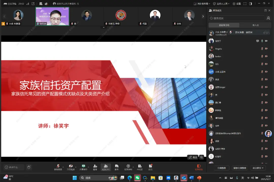Click 解除全体静音 to unmute everyone
The height and width of the screenshot is (182, 274).
pos(239,168)
